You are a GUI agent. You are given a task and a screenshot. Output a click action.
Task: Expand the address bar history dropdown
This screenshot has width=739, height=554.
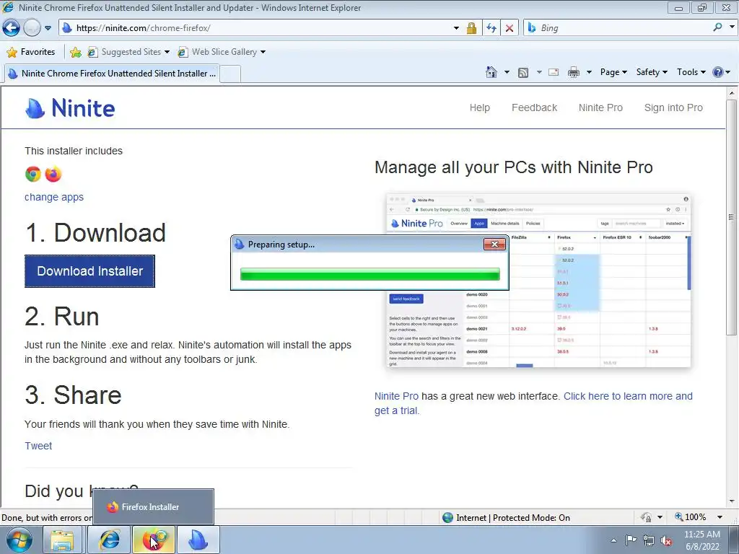456,28
